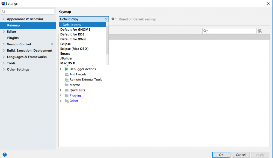The width and height of the screenshot is (273, 158).
Task: Open Appearance & Behavior settings
Action: (25, 19)
